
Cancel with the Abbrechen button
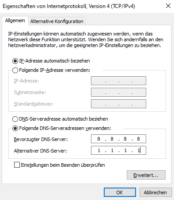point(155,192)
